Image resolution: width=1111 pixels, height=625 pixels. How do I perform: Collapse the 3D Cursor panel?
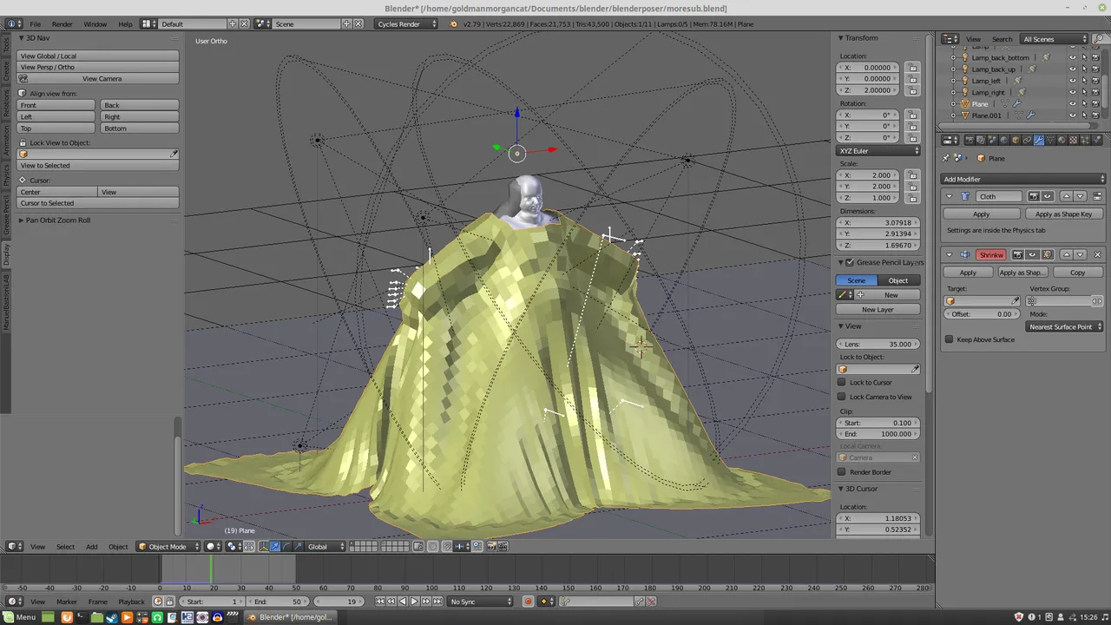pos(840,489)
